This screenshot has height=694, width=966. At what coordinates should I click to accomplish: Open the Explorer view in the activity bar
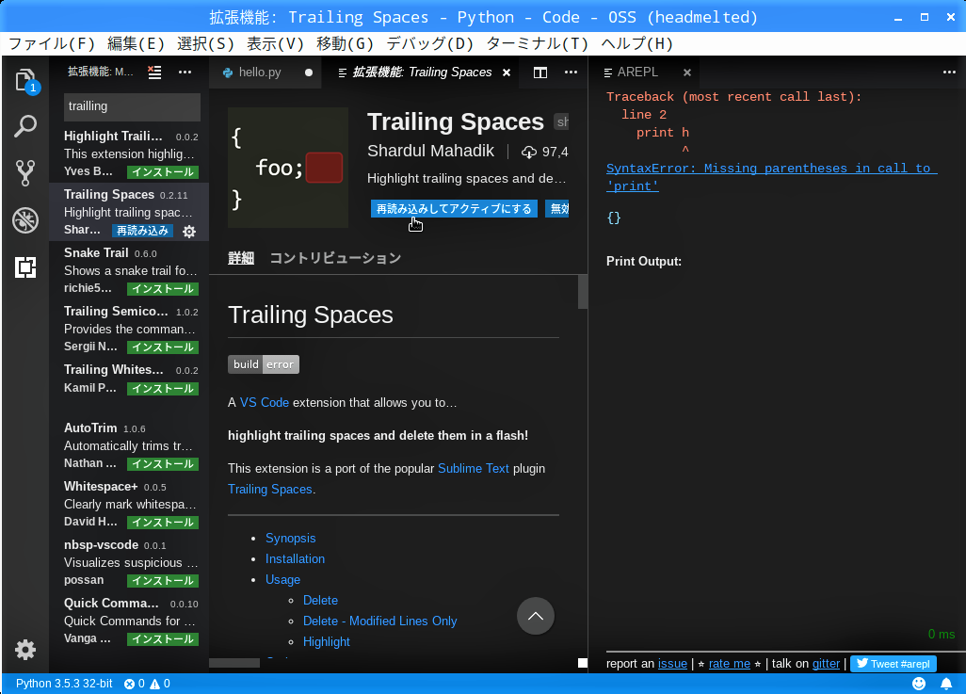point(25,80)
